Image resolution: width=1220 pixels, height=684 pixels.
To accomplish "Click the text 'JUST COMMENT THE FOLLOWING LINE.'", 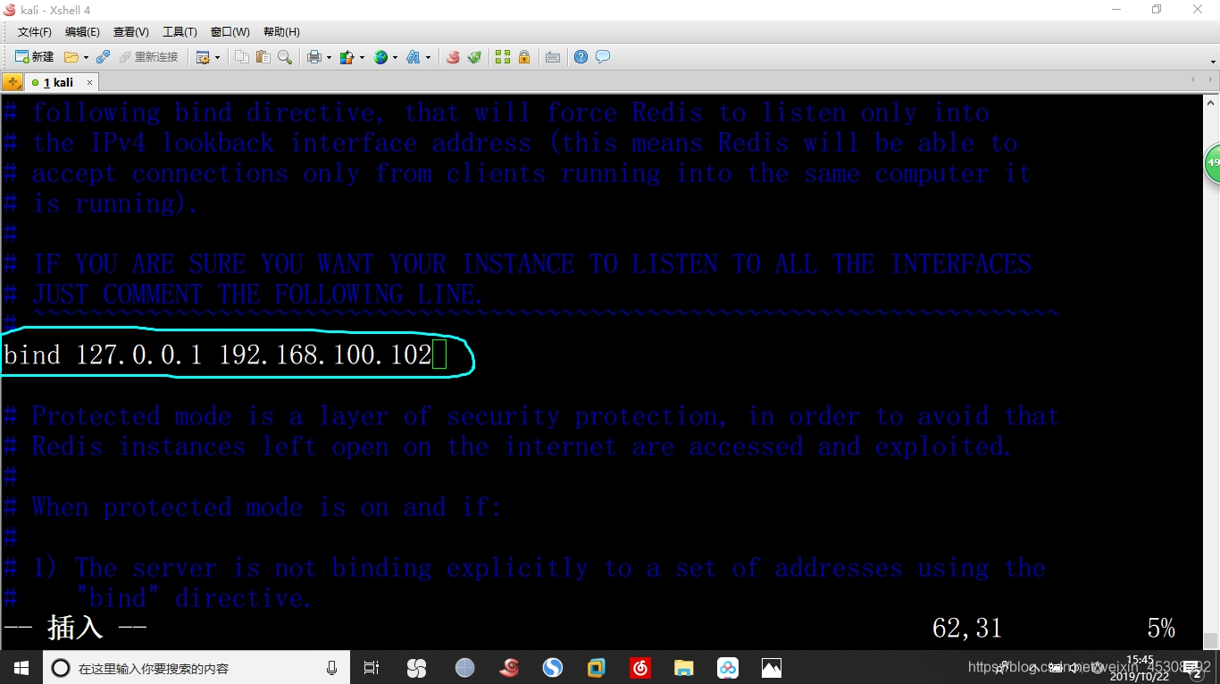I will tap(257, 295).
